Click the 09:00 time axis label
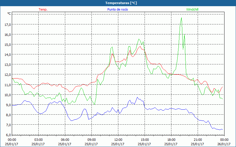 91,140
